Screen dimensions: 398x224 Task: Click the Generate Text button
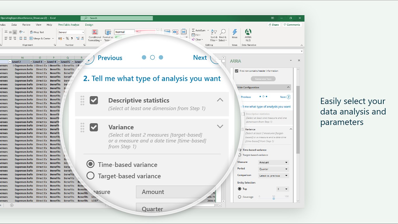coord(263,79)
